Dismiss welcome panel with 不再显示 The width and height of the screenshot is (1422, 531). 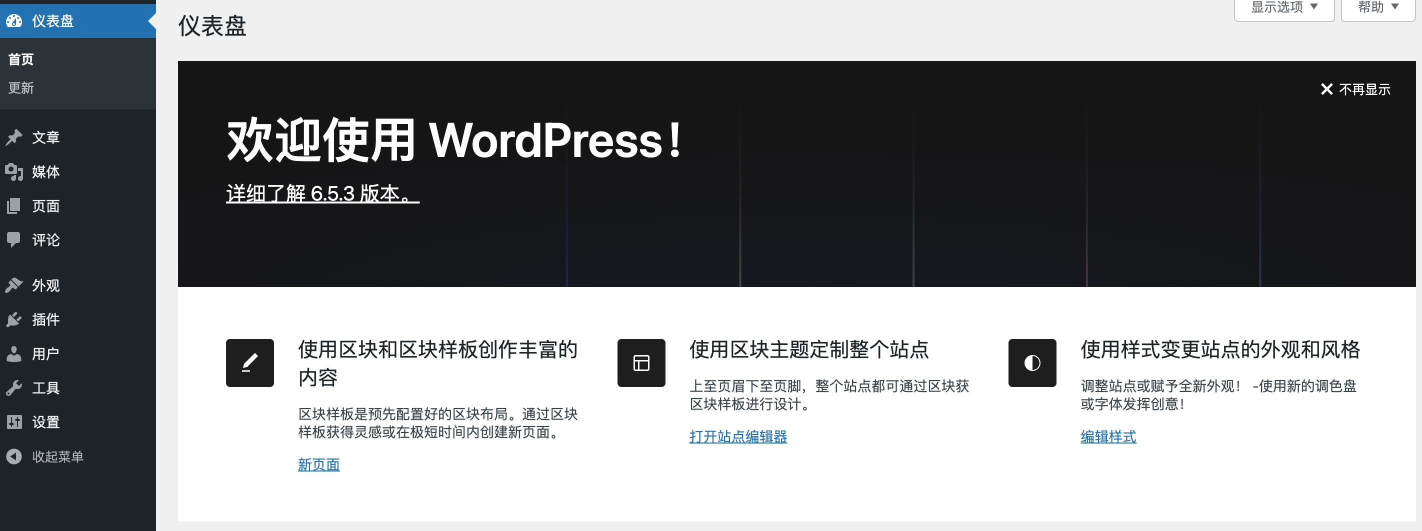1364,89
